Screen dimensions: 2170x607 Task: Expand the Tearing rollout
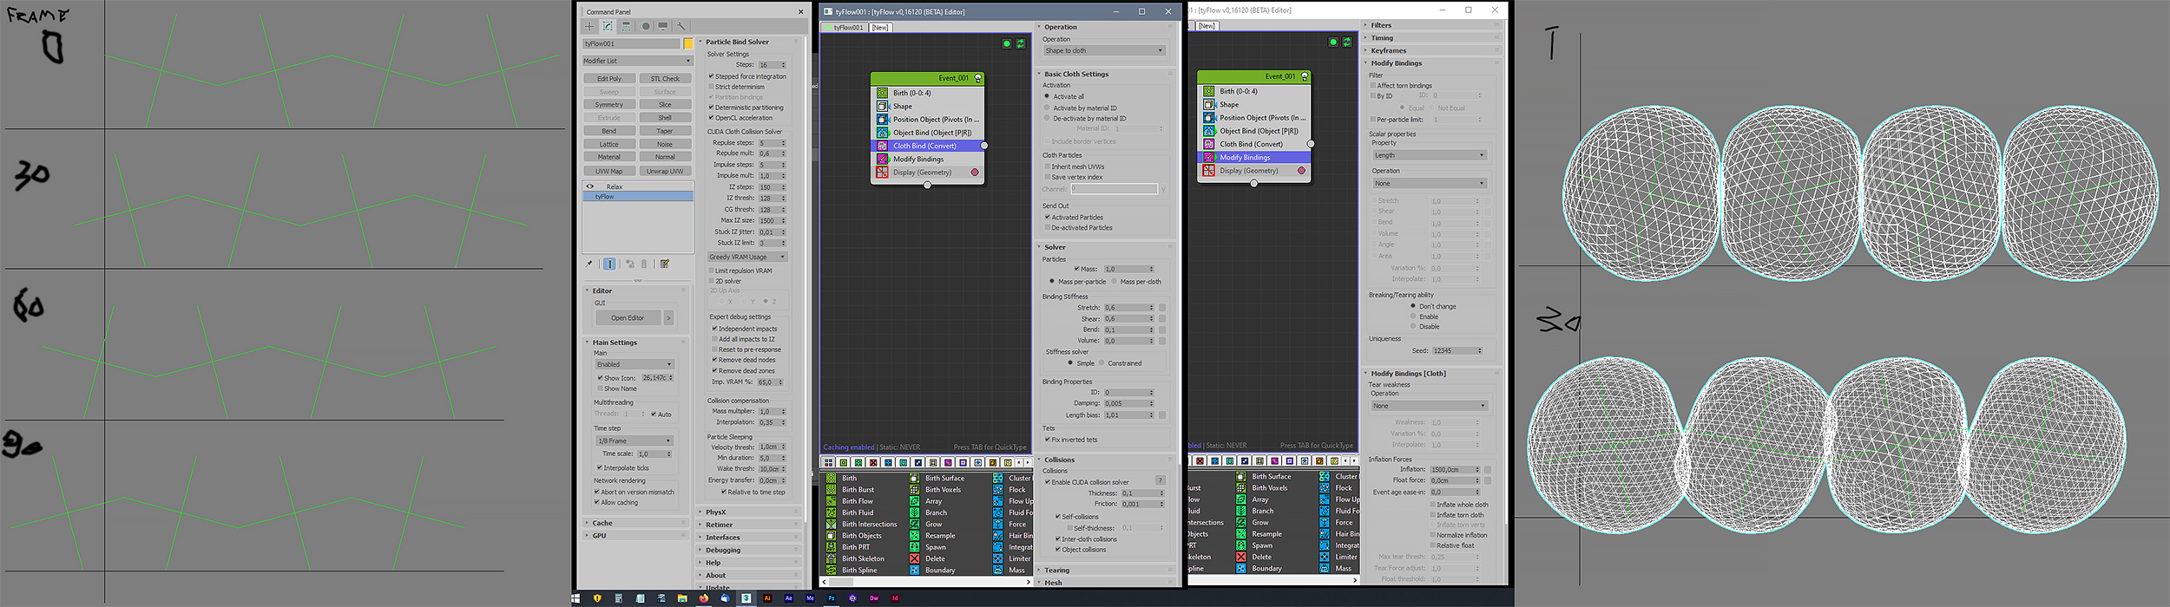[x=1104, y=570]
